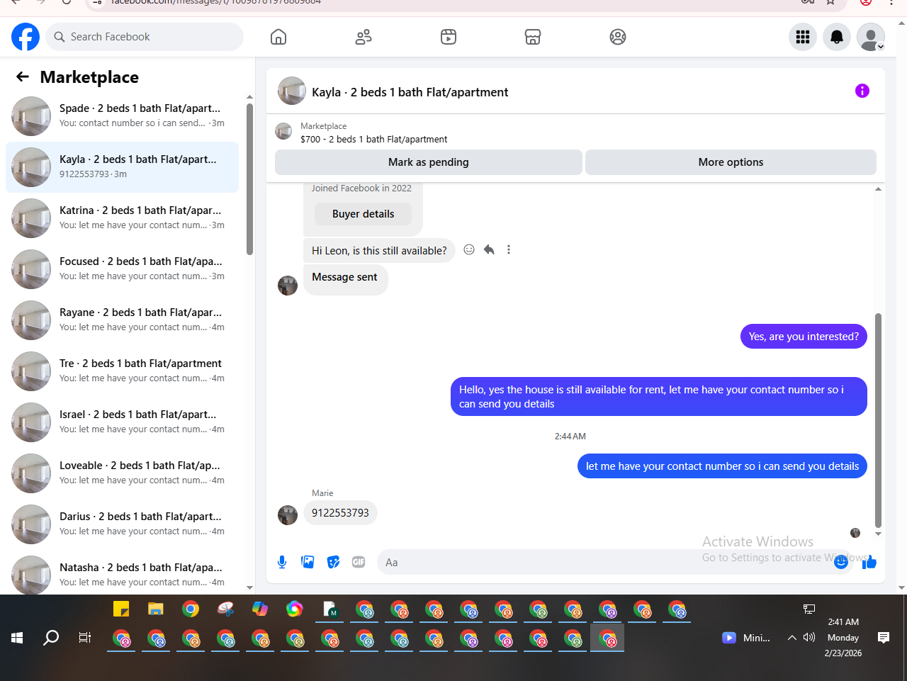The width and height of the screenshot is (907, 681).
Task: Open the Katrina conversation
Action: 122,218
